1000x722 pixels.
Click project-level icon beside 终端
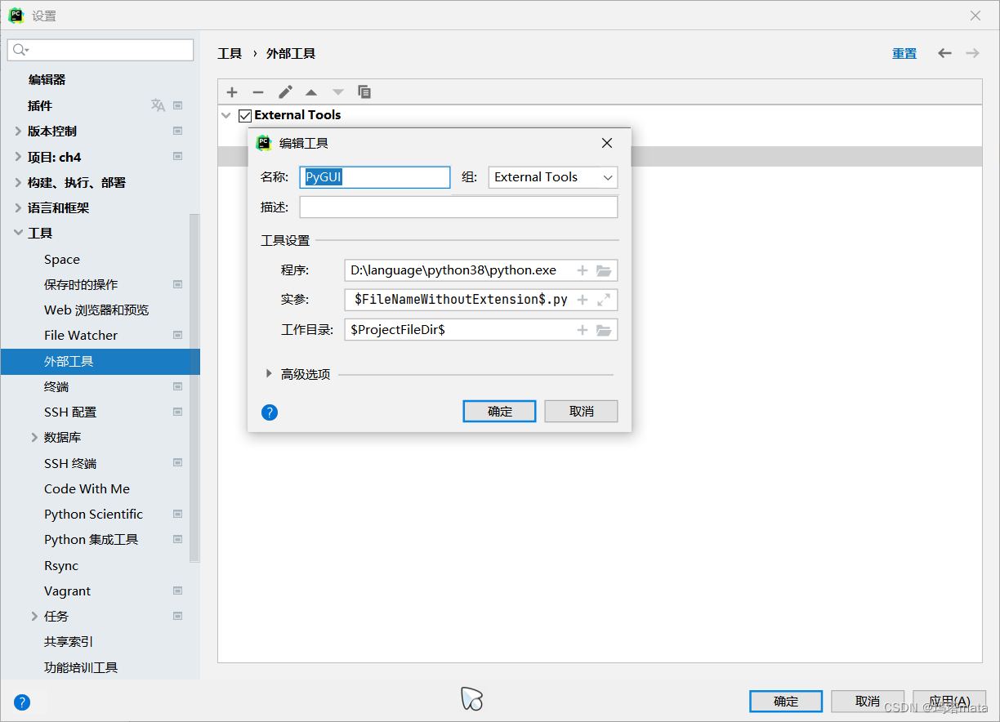tap(177, 386)
